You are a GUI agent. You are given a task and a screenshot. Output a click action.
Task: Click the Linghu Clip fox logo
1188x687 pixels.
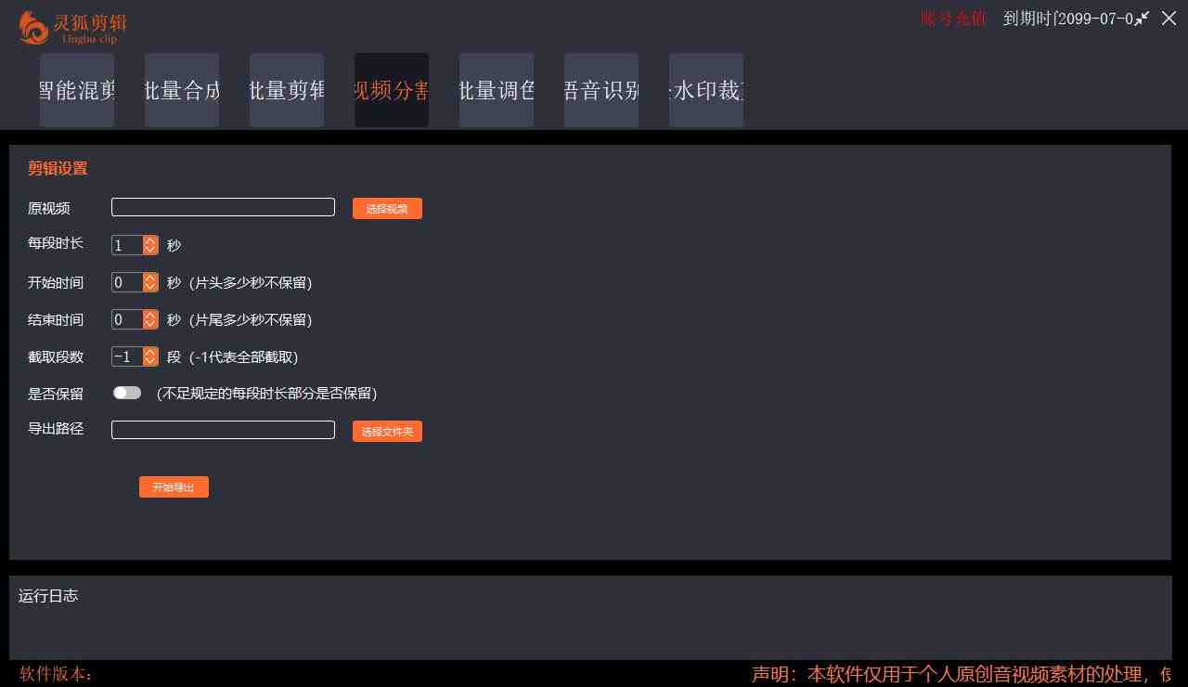31,25
